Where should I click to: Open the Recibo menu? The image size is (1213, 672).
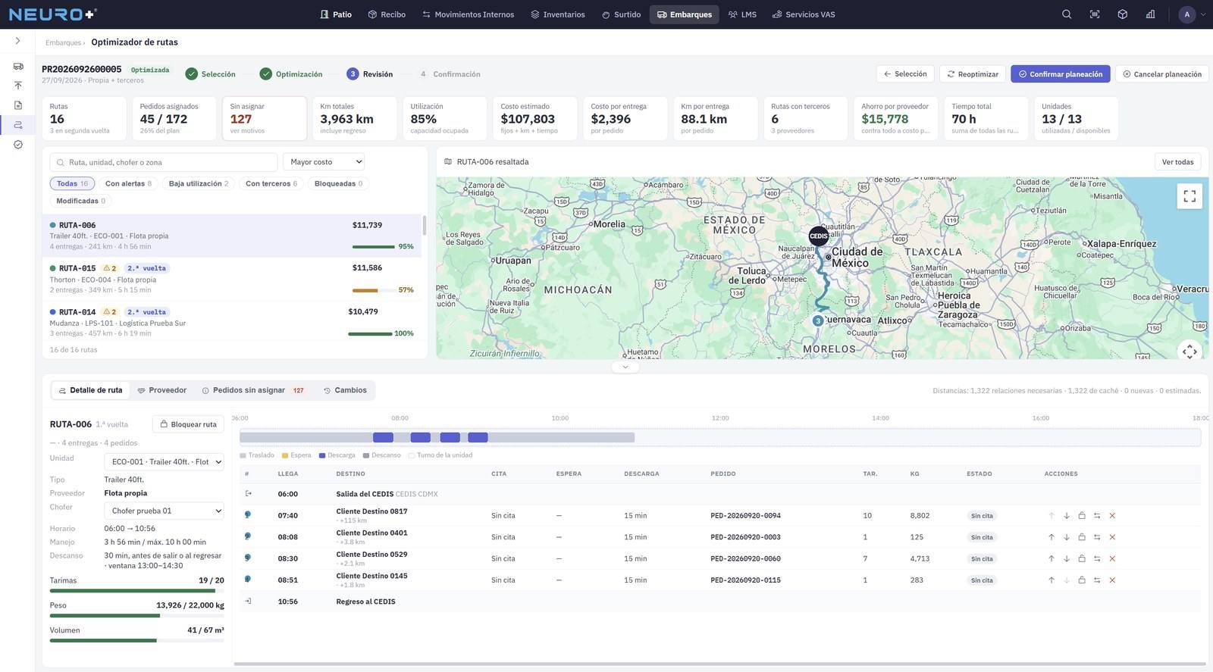click(387, 14)
